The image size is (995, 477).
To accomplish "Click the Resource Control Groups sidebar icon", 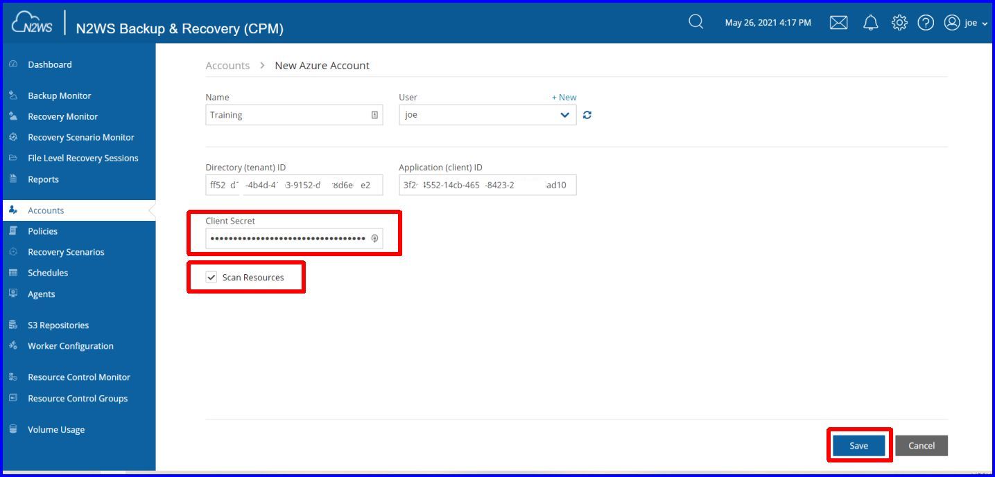I will pos(13,398).
